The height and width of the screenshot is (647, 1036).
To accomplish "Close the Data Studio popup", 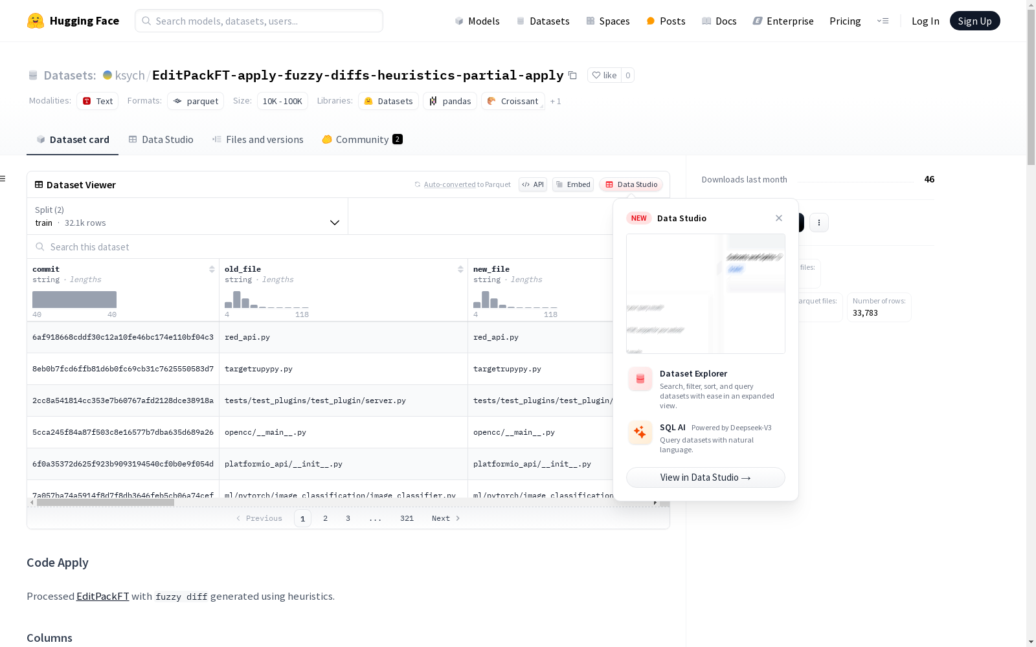I will (x=779, y=218).
